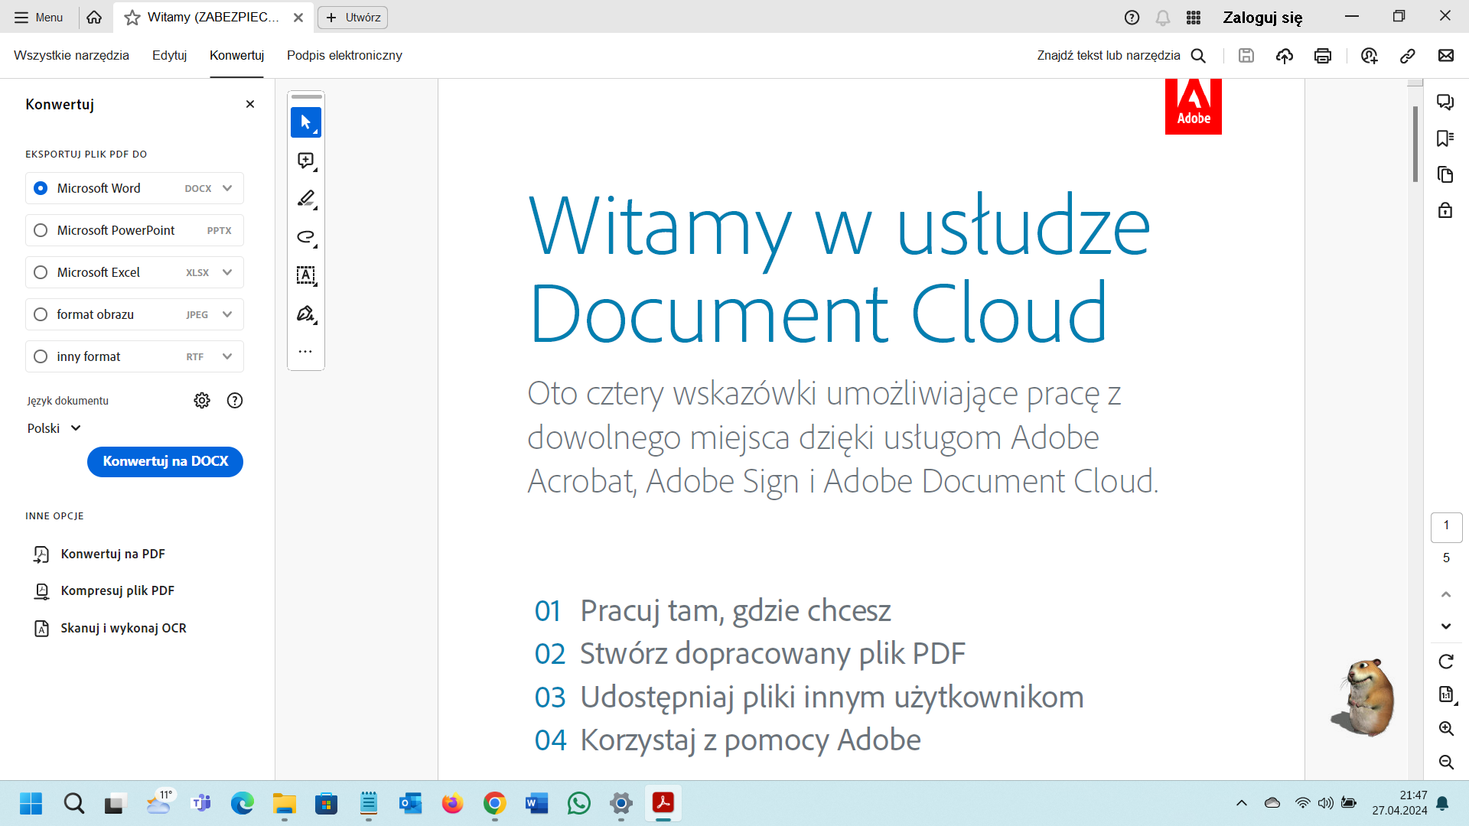
Task: Click the save file icon
Action: tap(1246, 55)
